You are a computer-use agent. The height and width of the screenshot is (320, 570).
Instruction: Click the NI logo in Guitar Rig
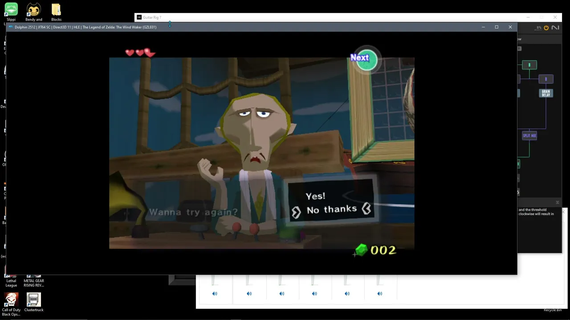click(555, 28)
